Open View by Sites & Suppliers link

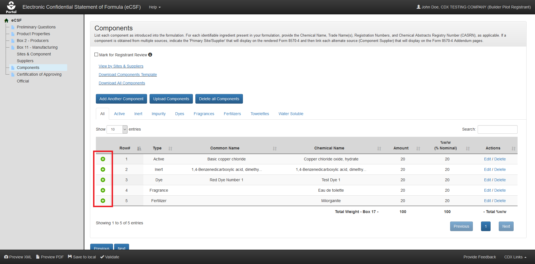(x=121, y=66)
